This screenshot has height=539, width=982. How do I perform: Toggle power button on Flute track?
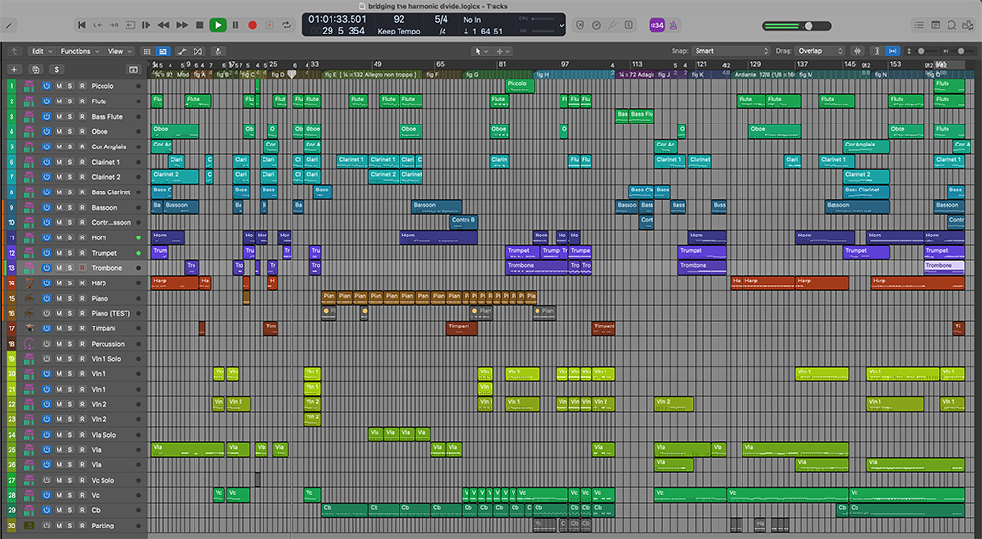[x=46, y=101]
